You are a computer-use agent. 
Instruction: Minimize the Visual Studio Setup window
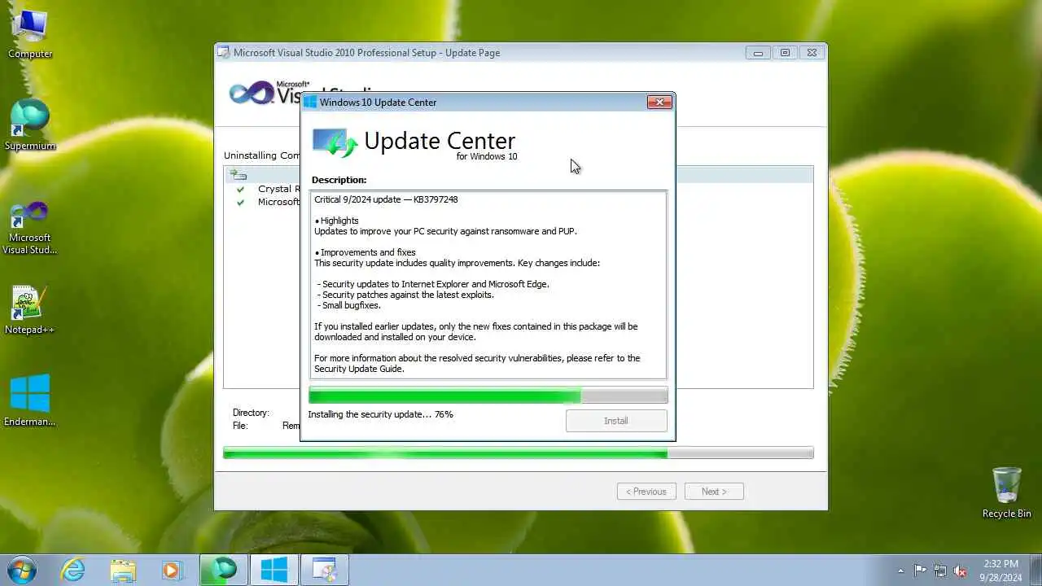tap(758, 53)
